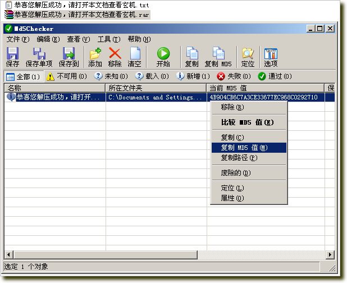Close the Md5Checker window
Viewport: 347px width, 283px height.
330,29
